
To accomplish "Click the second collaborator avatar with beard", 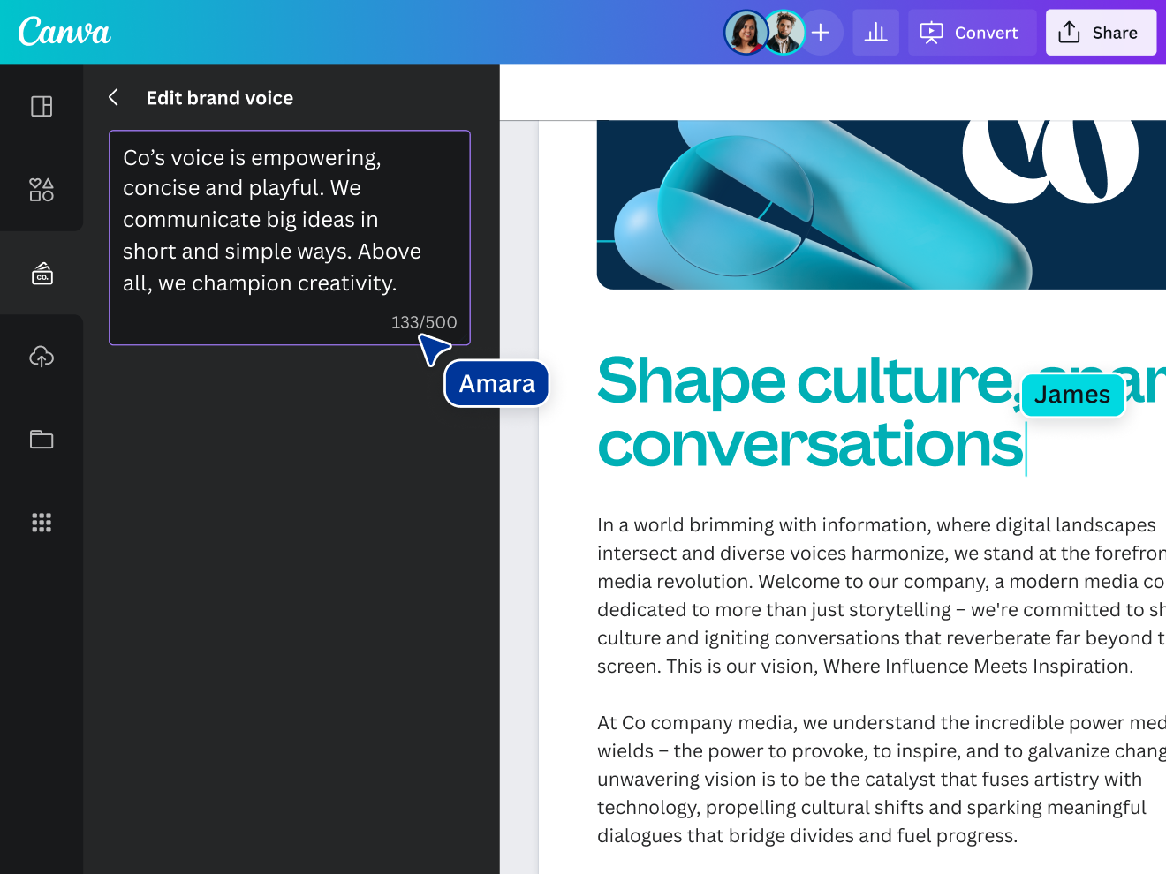I will point(784,33).
